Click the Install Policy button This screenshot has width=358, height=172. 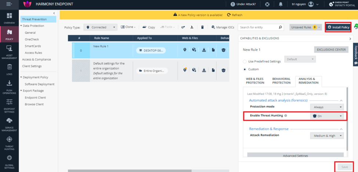click(x=339, y=27)
